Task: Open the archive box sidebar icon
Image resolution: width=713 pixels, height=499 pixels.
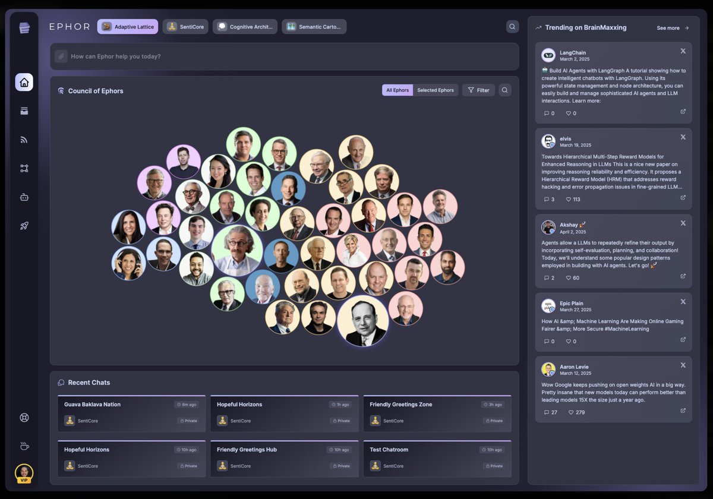Action: tap(24, 111)
